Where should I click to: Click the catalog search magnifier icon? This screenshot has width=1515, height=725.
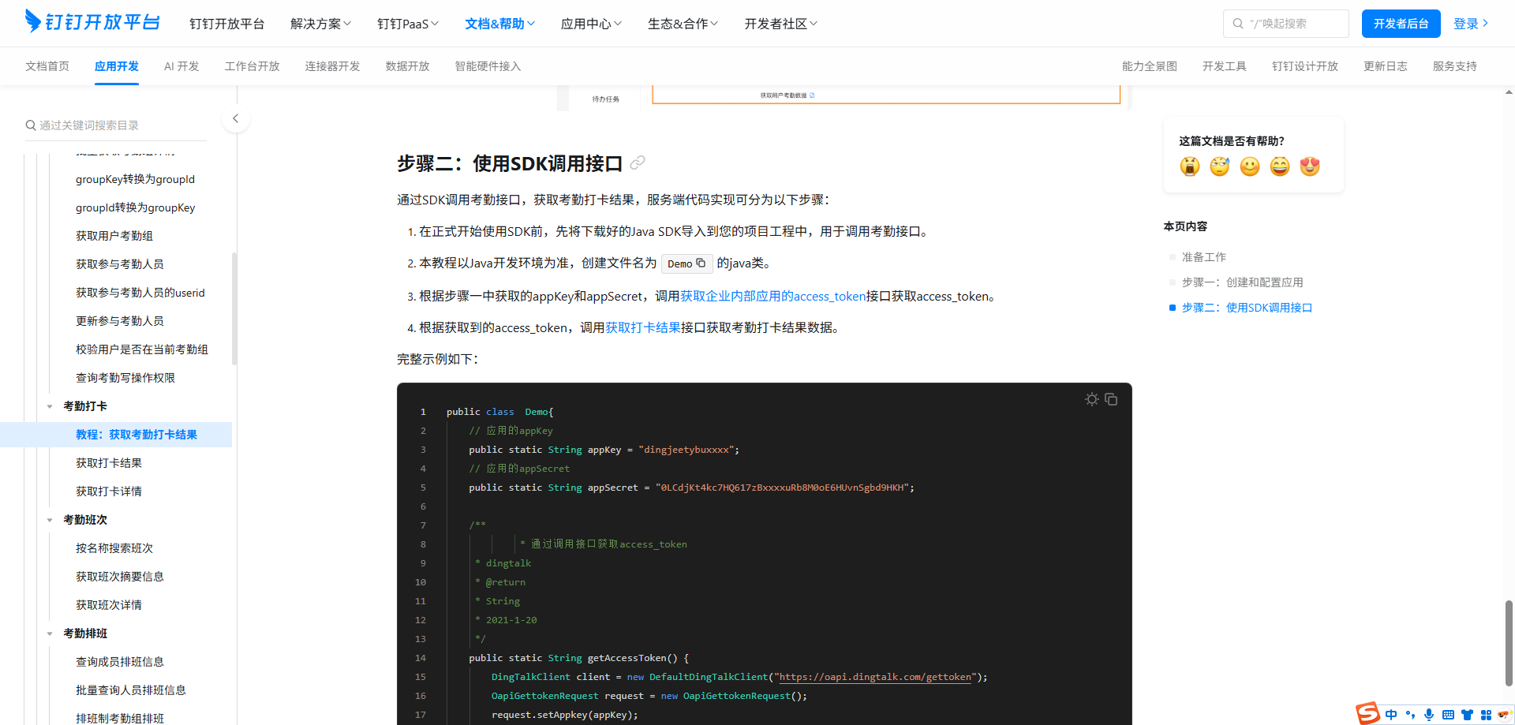tap(31, 125)
